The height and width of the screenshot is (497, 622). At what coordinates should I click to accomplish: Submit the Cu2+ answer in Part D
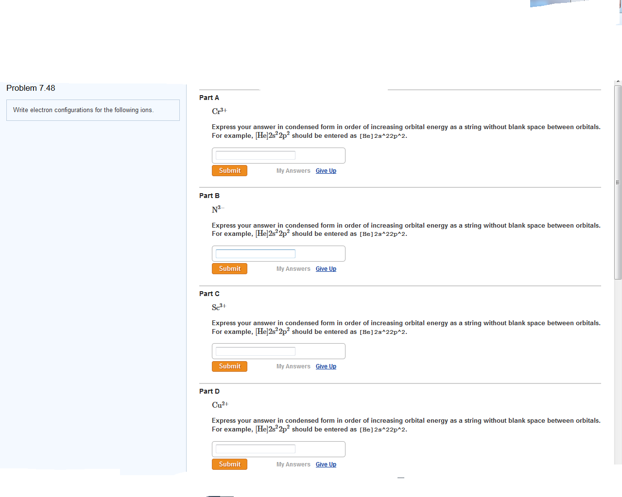point(229,464)
